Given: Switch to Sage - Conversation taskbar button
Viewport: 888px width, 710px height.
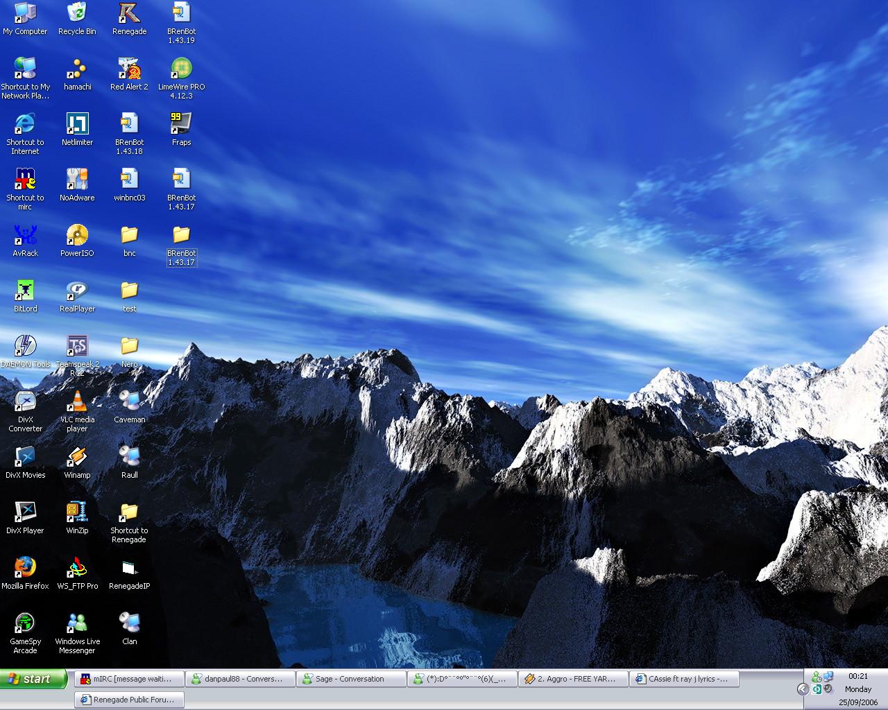Looking at the screenshot, I should (x=351, y=679).
